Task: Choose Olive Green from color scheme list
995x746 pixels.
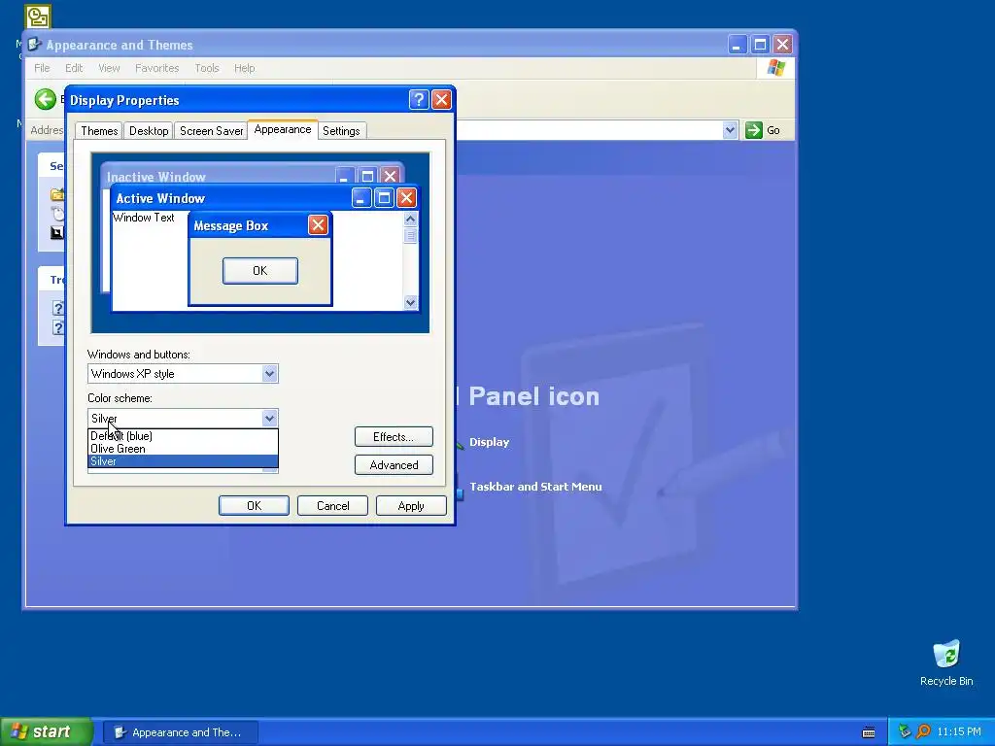Action: click(183, 449)
